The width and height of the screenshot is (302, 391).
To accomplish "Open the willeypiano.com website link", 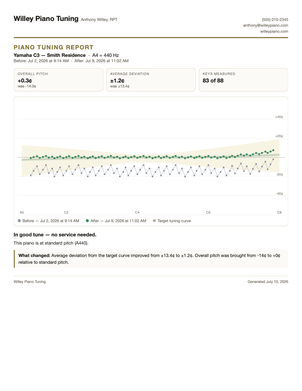I will 274,31.
